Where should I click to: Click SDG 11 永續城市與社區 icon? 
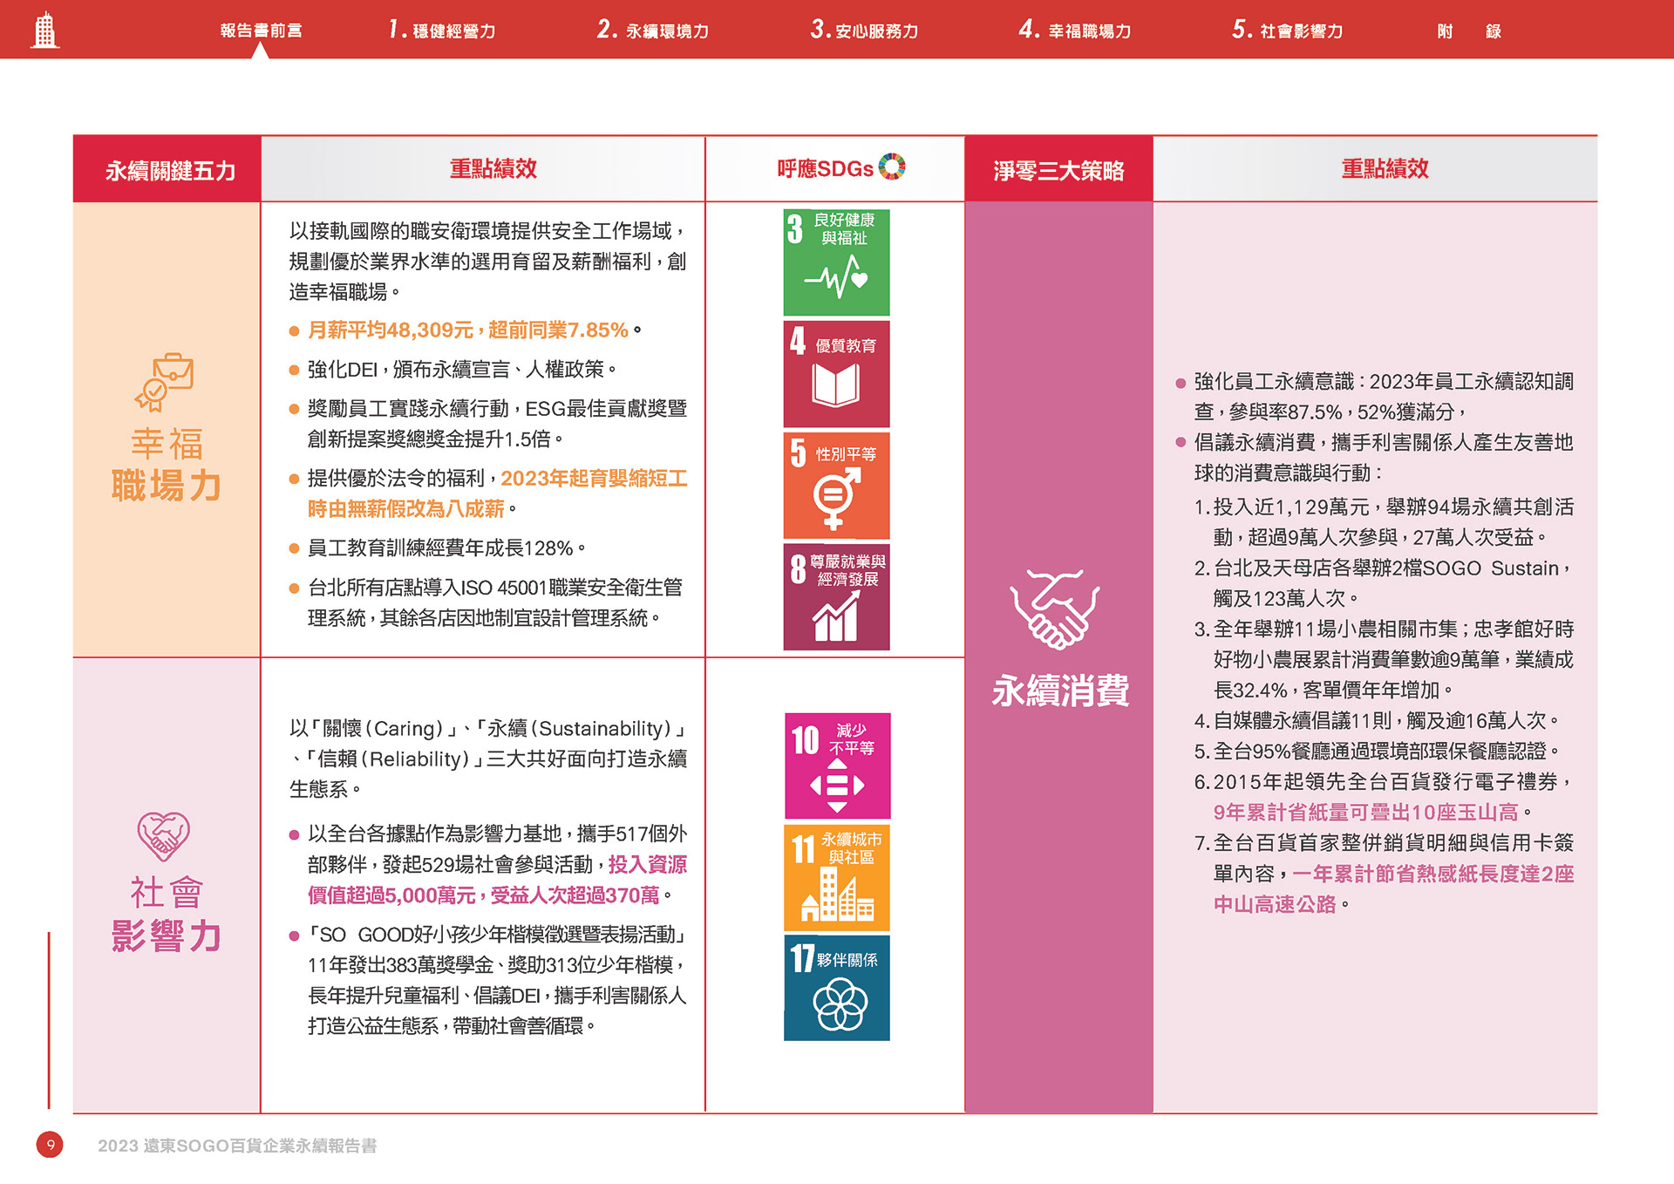pyautogui.click(x=837, y=878)
